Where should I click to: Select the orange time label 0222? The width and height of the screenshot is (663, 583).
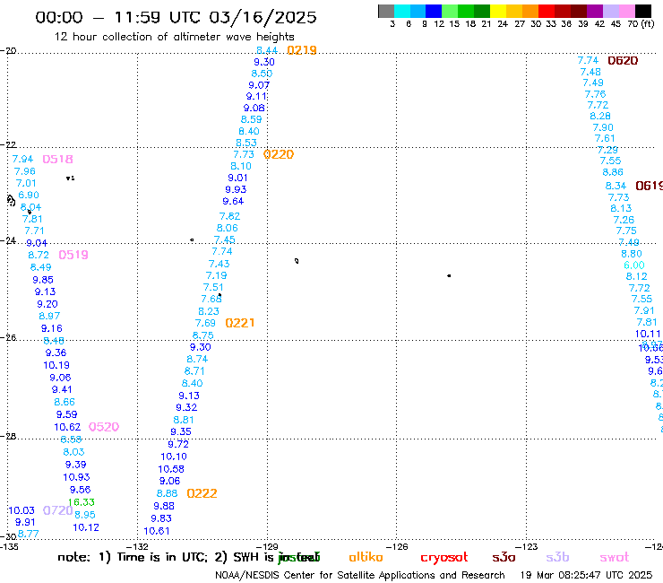[x=202, y=493]
